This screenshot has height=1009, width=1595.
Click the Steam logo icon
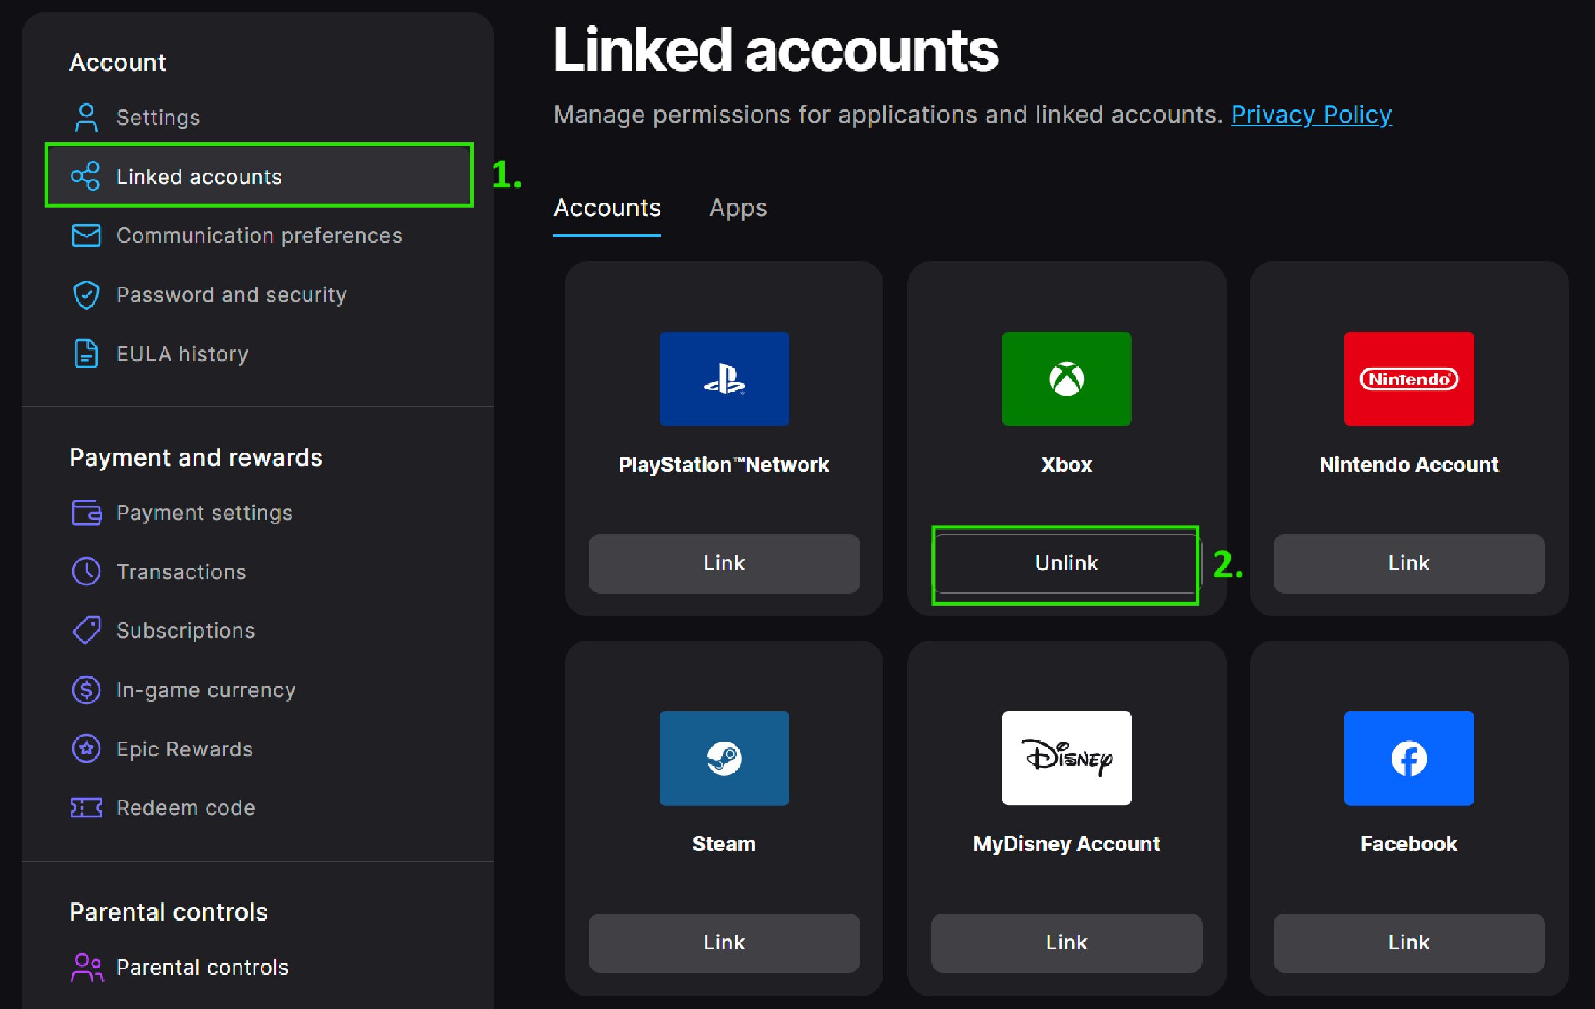pos(723,759)
